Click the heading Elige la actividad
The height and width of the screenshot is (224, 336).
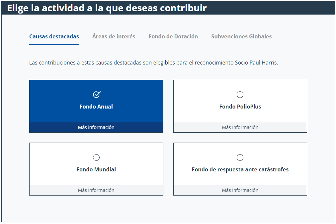(x=107, y=8)
